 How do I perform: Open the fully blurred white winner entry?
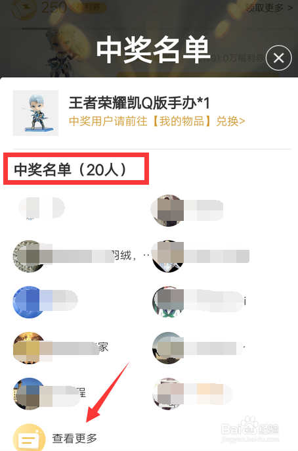(x=41, y=207)
